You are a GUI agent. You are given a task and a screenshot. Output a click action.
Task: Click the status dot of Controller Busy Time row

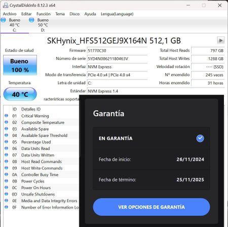pyautogui.click(x=7, y=174)
